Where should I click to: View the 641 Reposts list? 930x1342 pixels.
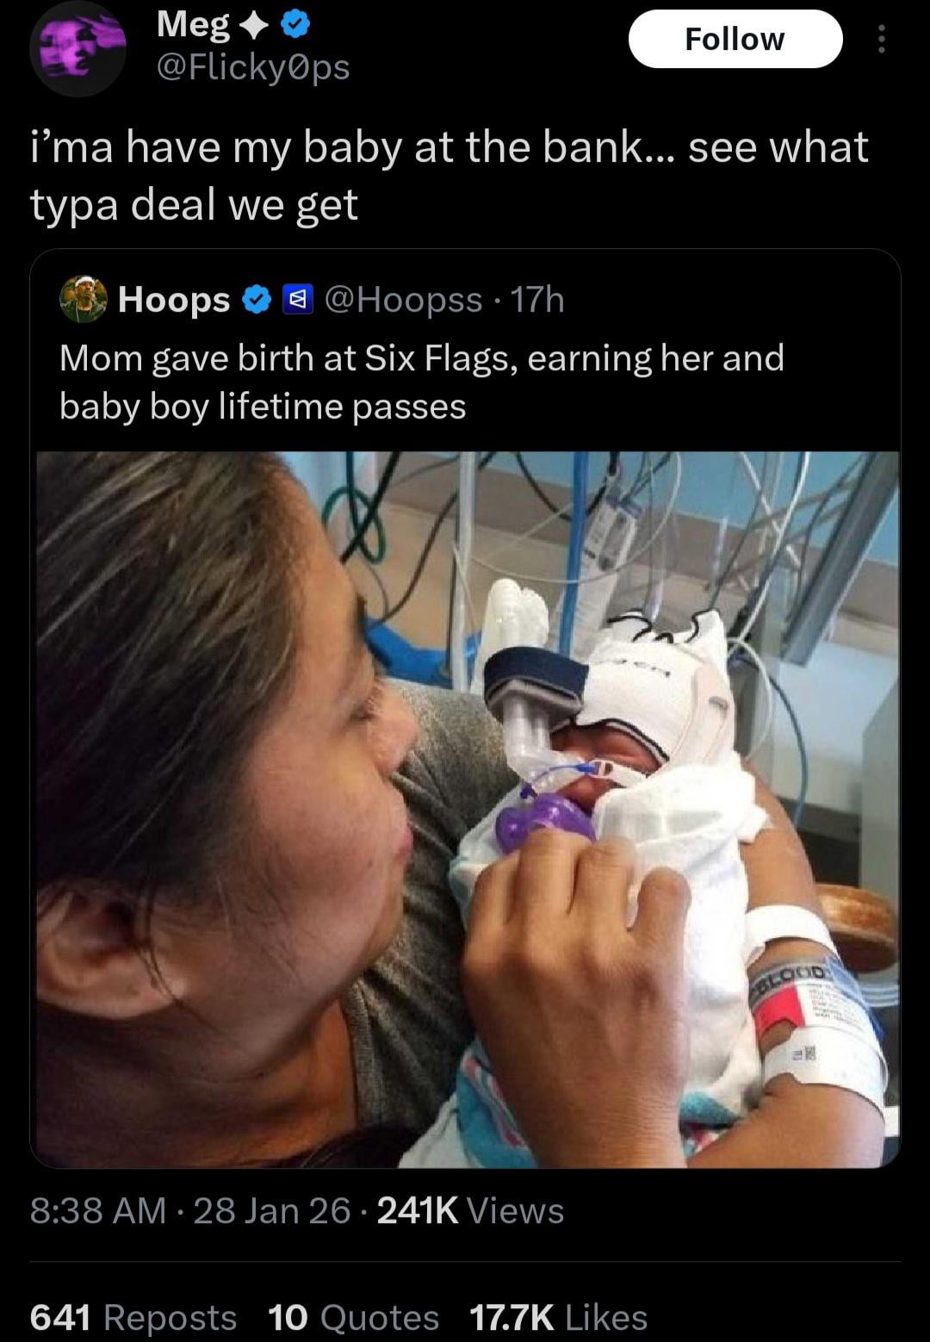click(x=133, y=1317)
